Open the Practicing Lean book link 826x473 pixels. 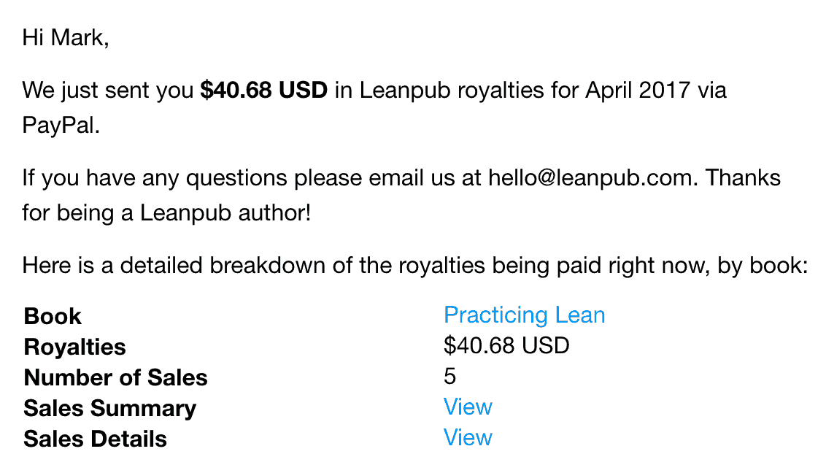tap(524, 315)
